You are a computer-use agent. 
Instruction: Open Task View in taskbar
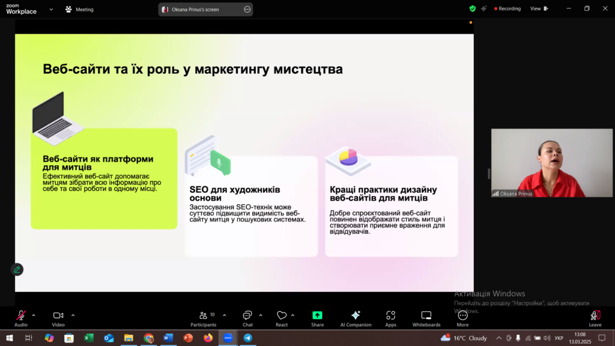click(x=29, y=338)
